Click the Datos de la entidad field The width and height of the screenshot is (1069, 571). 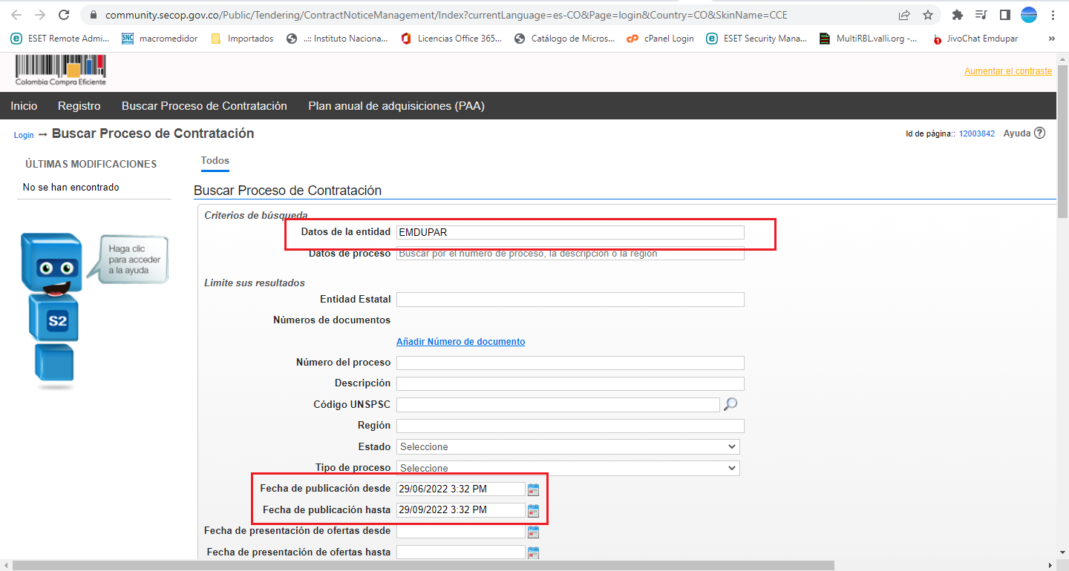[569, 232]
